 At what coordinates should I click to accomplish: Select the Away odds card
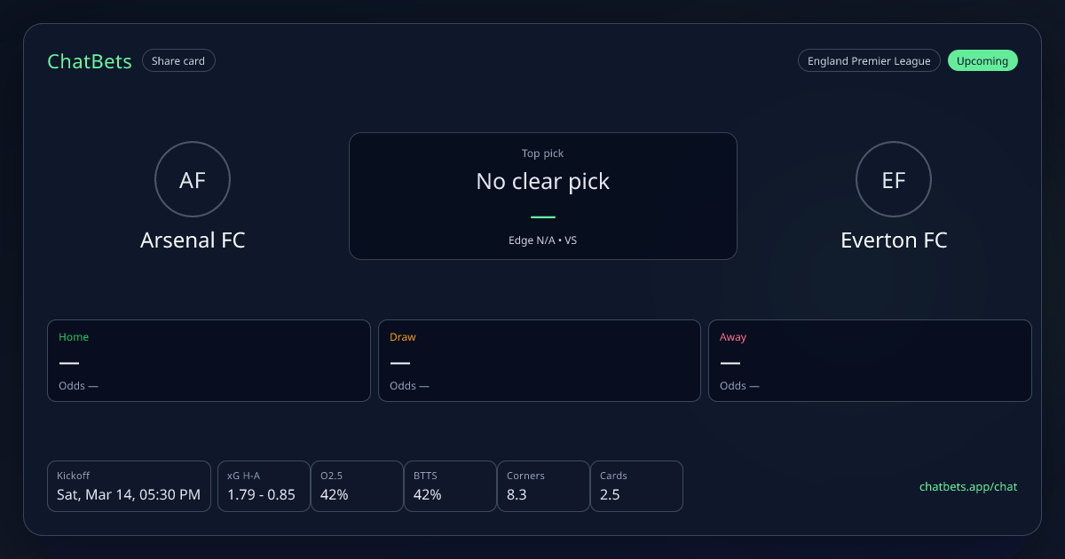(870, 360)
